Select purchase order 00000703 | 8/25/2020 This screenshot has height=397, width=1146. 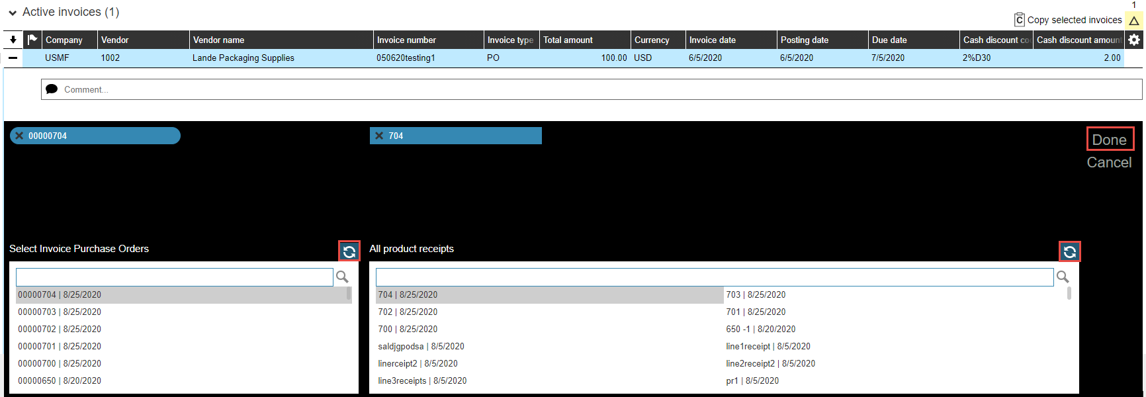(181, 312)
